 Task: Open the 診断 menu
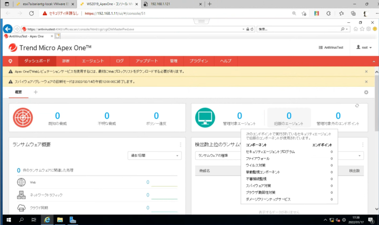pos(66,61)
